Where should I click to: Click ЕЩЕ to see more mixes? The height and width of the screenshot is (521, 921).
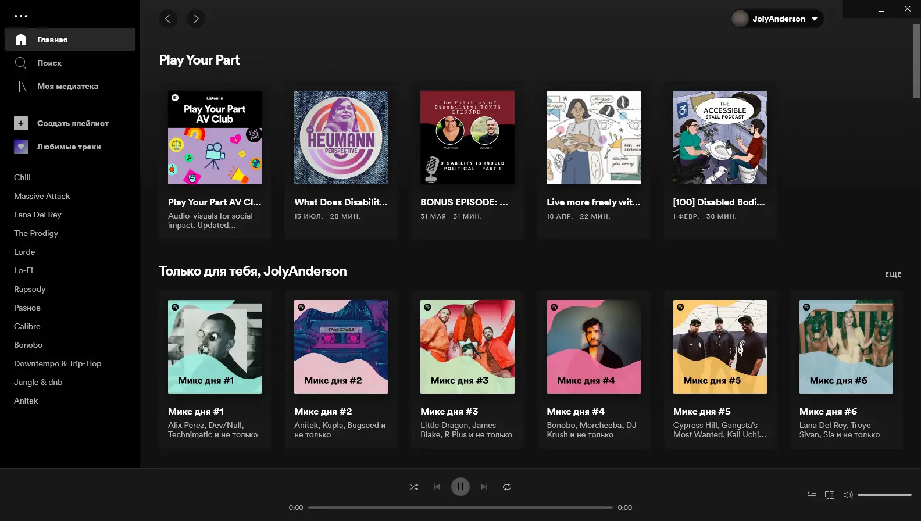coord(893,274)
